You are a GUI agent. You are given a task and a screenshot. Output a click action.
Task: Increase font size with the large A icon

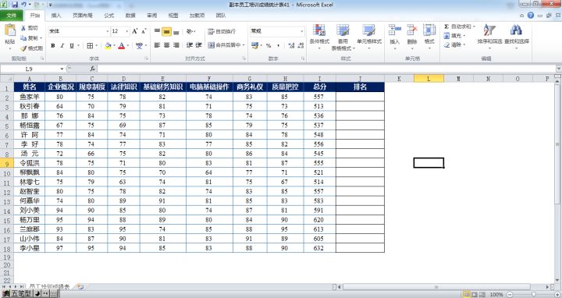(x=135, y=31)
